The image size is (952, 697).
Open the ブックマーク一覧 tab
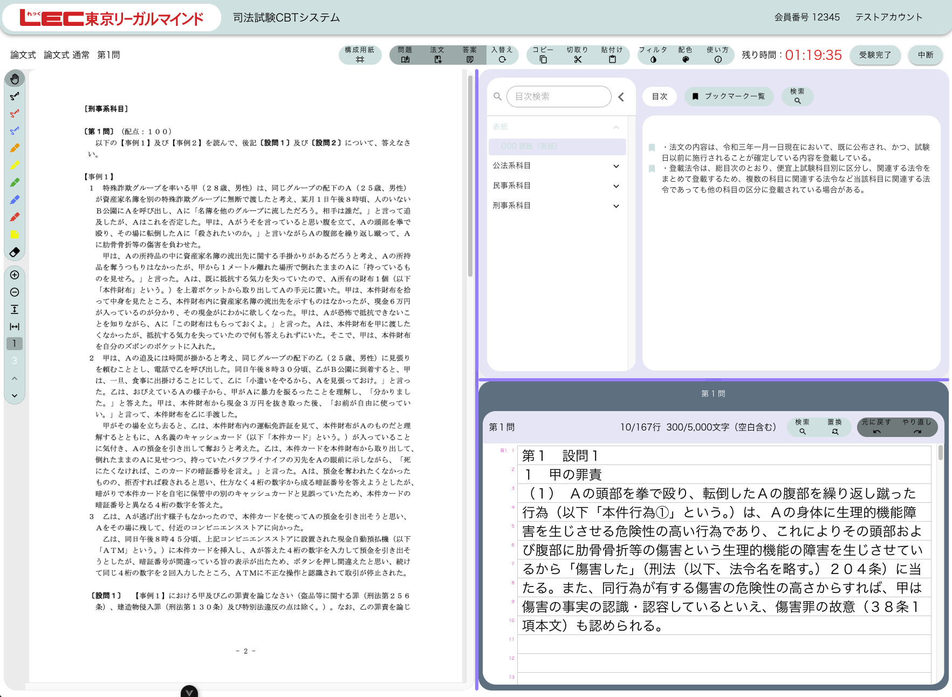pyautogui.click(x=729, y=97)
